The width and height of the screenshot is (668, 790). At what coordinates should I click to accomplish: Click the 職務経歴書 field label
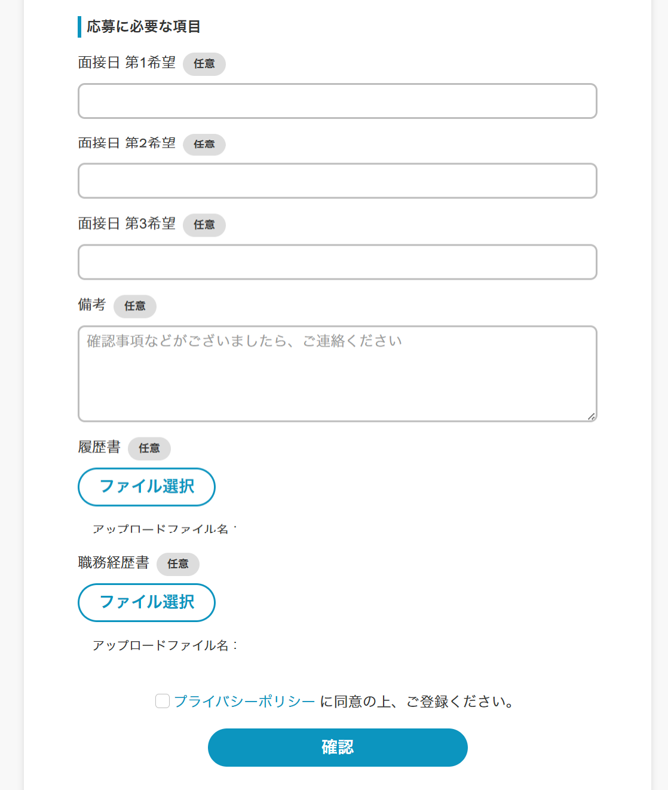pos(114,563)
